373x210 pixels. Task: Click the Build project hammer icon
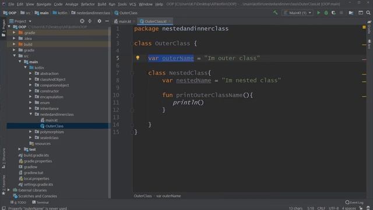(275, 13)
